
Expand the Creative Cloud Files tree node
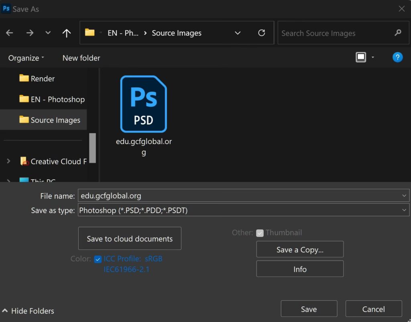pyautogui.click(x=8, y=162)
